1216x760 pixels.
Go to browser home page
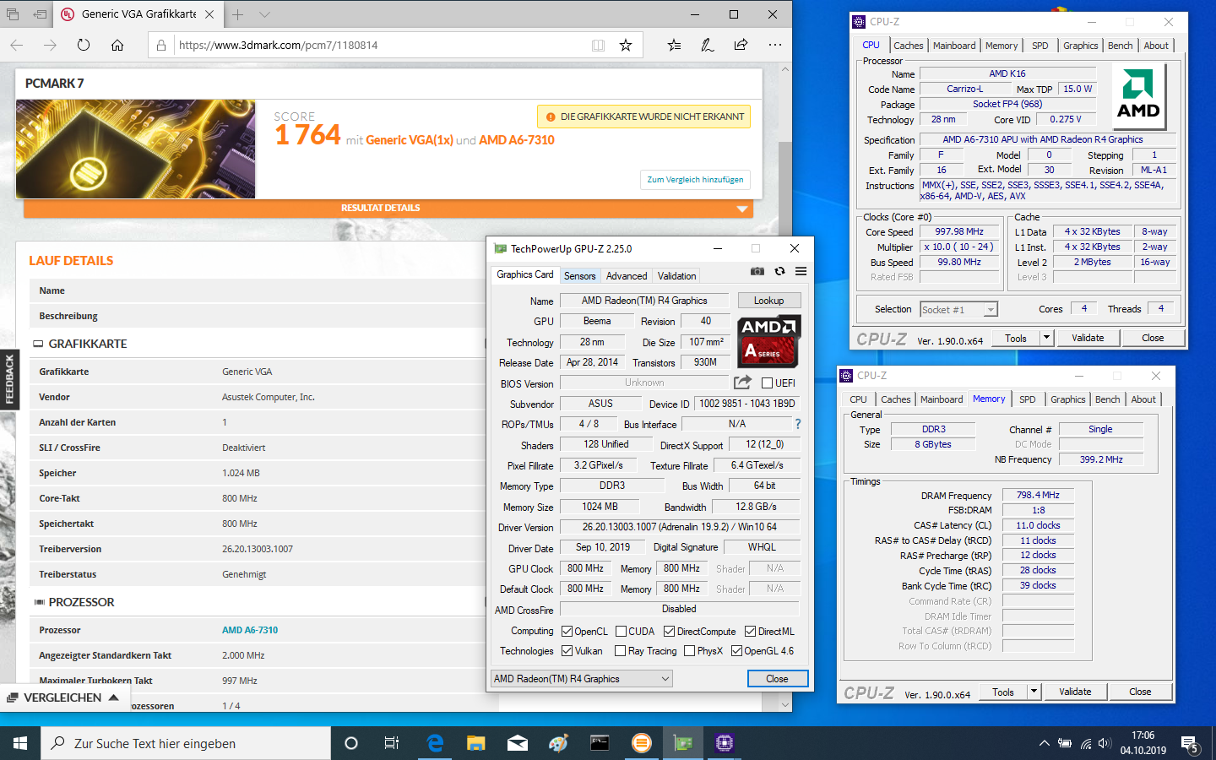[117, 45]
